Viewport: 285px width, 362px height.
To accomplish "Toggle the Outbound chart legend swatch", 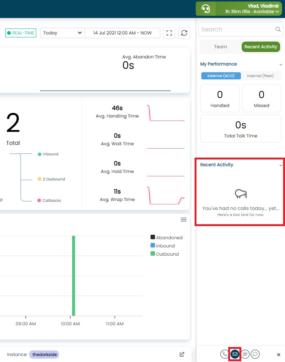I will (152, 253).
